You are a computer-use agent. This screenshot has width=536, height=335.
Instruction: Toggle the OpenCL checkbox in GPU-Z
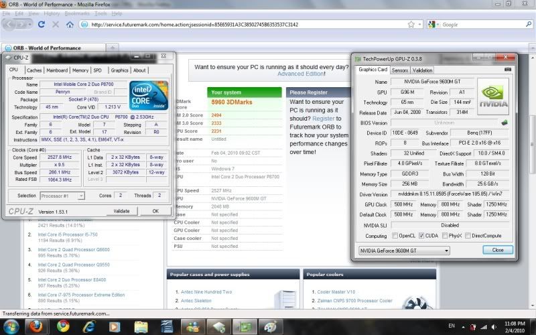[395, 236]
